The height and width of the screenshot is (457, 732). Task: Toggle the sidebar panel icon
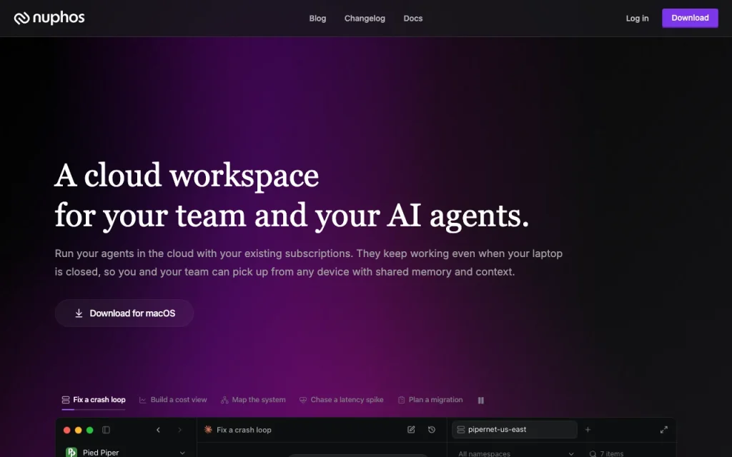click(x=106, y=430)
